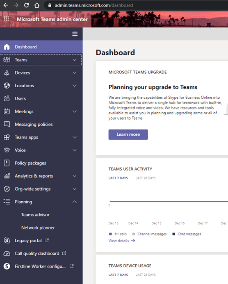Select Last 7 Days under Device Usage

pos(118,275)
